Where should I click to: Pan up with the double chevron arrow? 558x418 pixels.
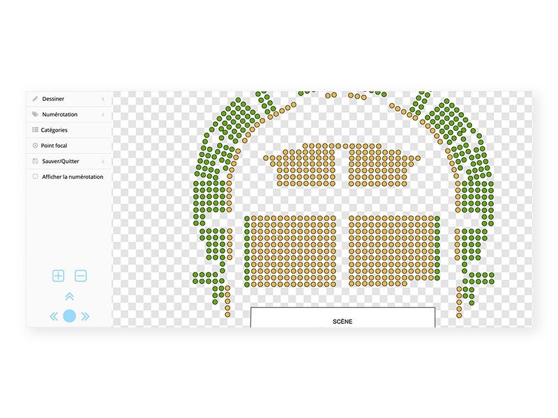click(69, 297)
